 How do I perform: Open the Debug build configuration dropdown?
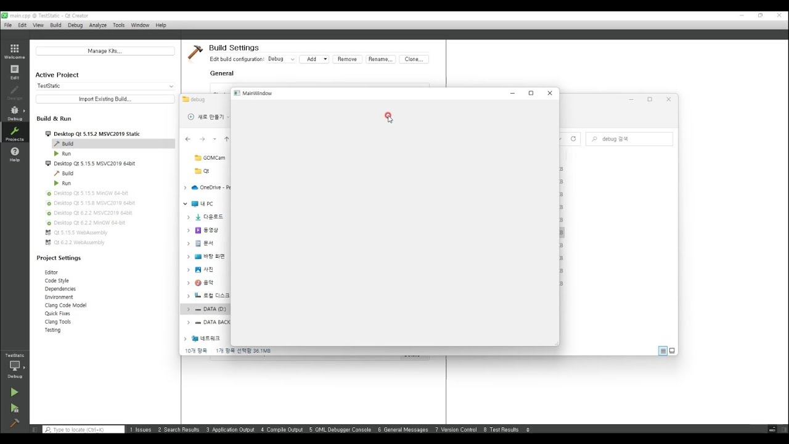point(281,59)
